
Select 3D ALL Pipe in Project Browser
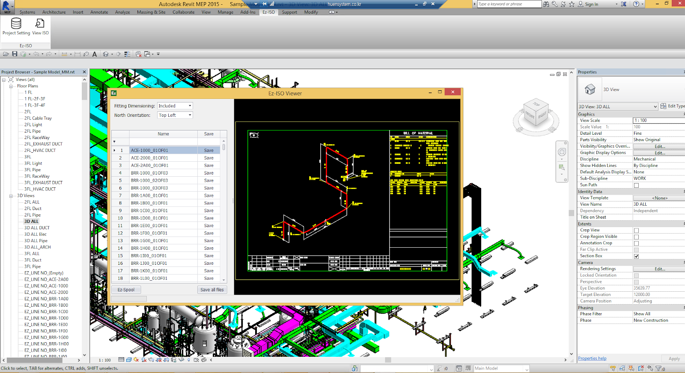coord(36,241)
